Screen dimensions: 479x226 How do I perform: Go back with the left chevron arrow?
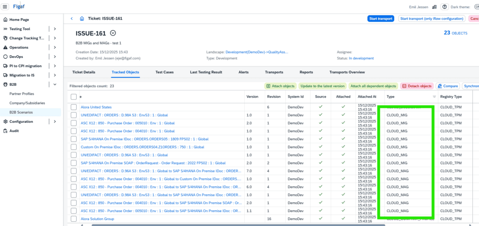(x=72, y=19)
